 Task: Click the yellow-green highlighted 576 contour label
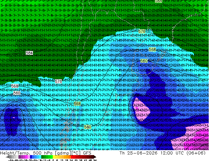coord(142,32)
